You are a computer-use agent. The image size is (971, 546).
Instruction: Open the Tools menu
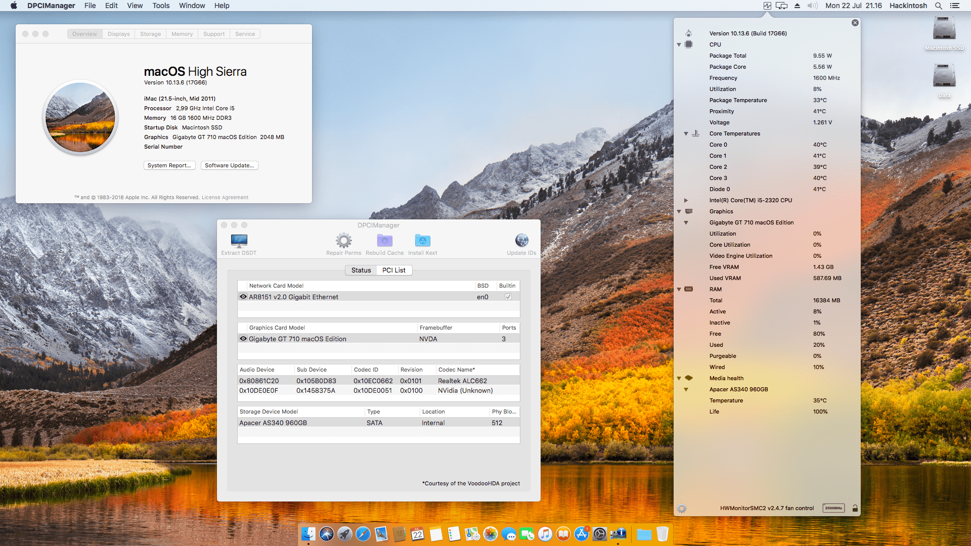tap(160, 6)
